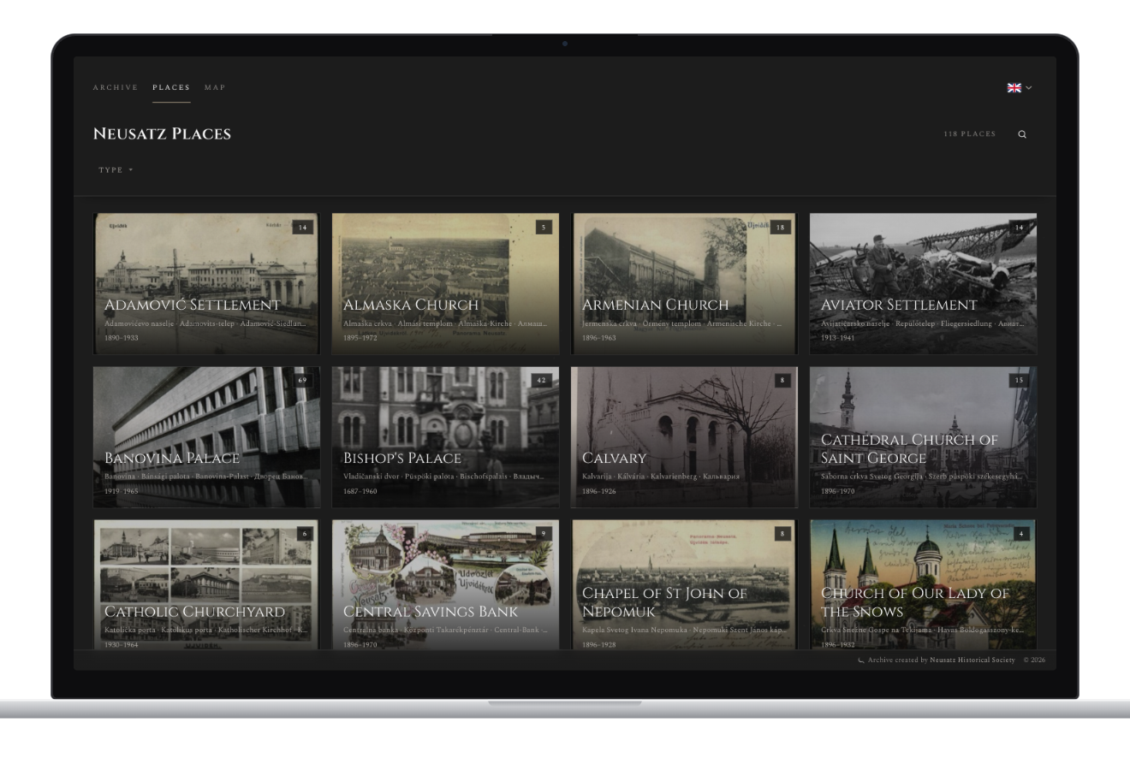Open Cathedral Church of Saint George card
Viewport: 1130px width, 770px height.
coord(923,437)
